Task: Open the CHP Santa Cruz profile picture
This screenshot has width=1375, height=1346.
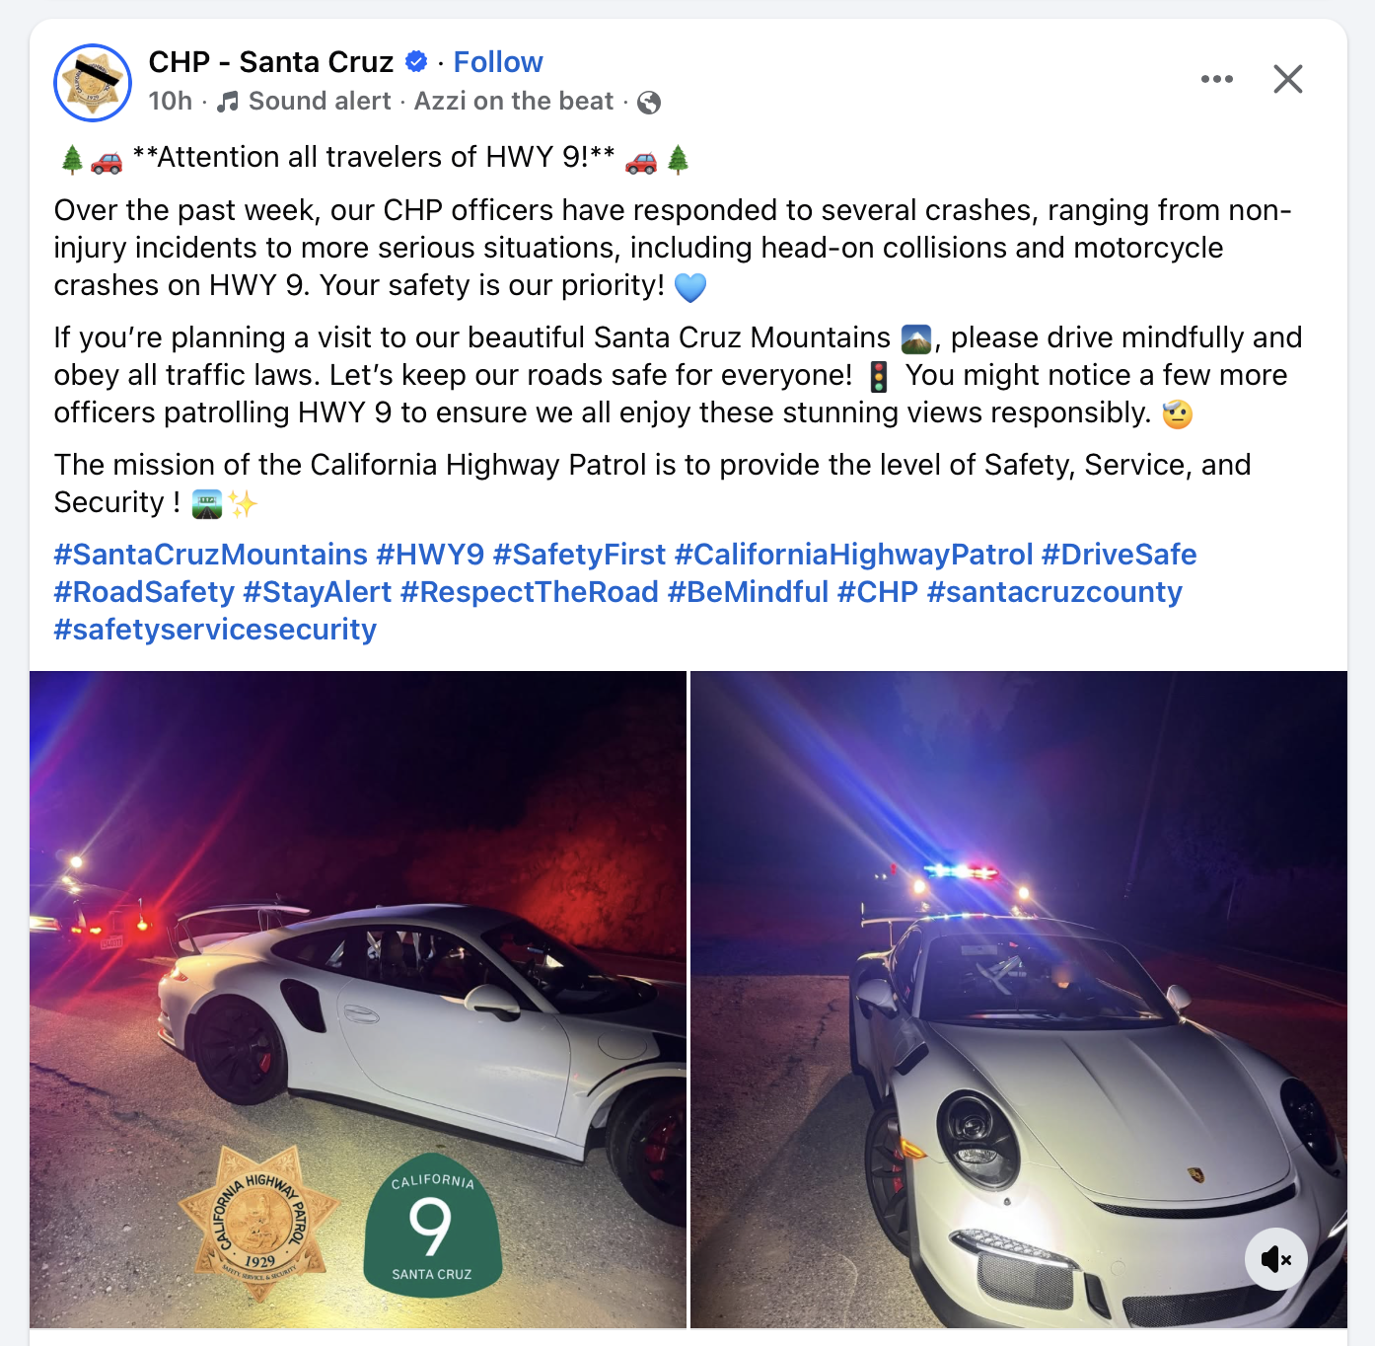Action: [93, 83]
